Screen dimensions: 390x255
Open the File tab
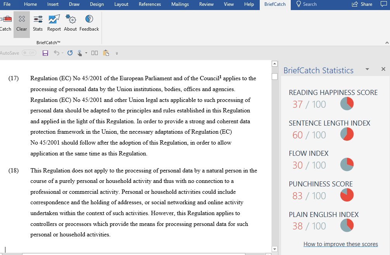pyautogui.click(x=7, y=4)
